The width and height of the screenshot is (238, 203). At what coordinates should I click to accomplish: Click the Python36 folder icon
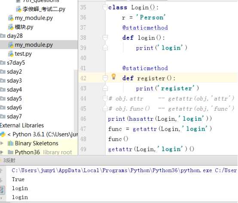click(x=10, y=152)
